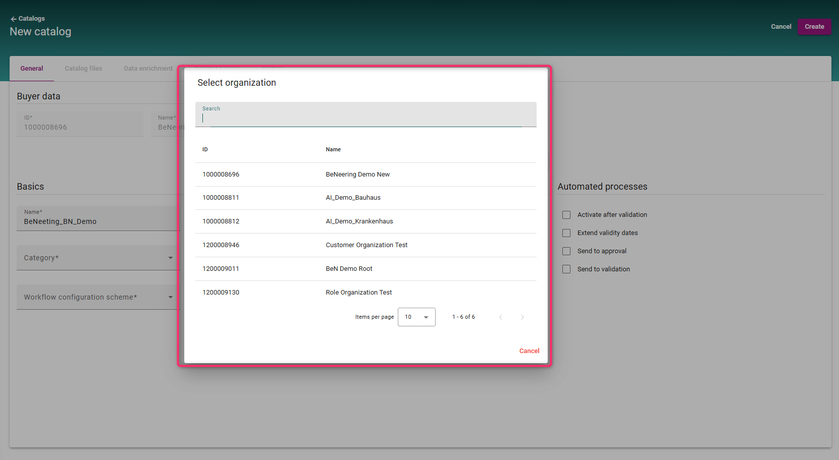The image size is (839, 460).
Task: Pick the Role Organization Test row
Action: click(358, 293)
